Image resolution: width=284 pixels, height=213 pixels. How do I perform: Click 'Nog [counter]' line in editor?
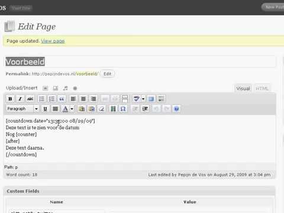click(x=21, y=134)
